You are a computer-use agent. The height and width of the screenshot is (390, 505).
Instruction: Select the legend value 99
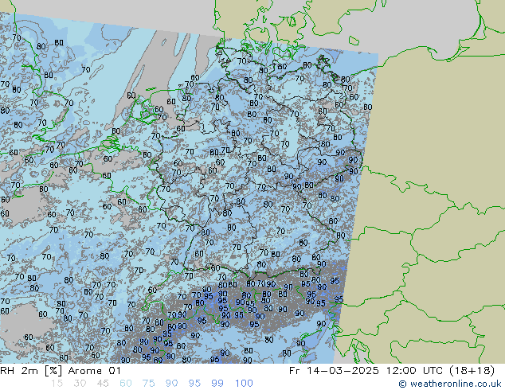point(217,384)
